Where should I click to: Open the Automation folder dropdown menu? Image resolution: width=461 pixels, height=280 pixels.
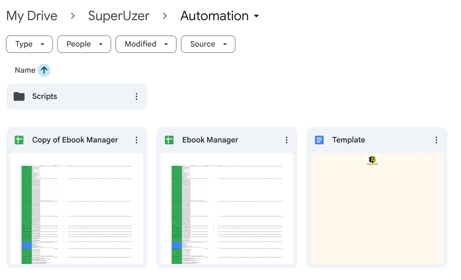click(256, 16)
